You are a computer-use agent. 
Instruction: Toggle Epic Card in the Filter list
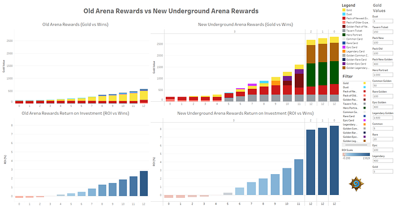click(355, 120)
